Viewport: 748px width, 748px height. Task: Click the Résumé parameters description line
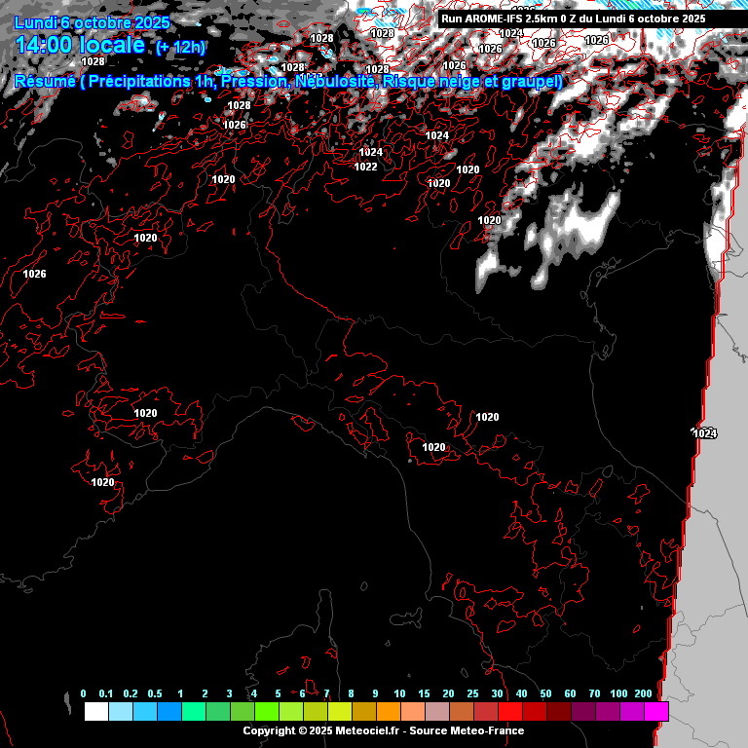(288, 82)
